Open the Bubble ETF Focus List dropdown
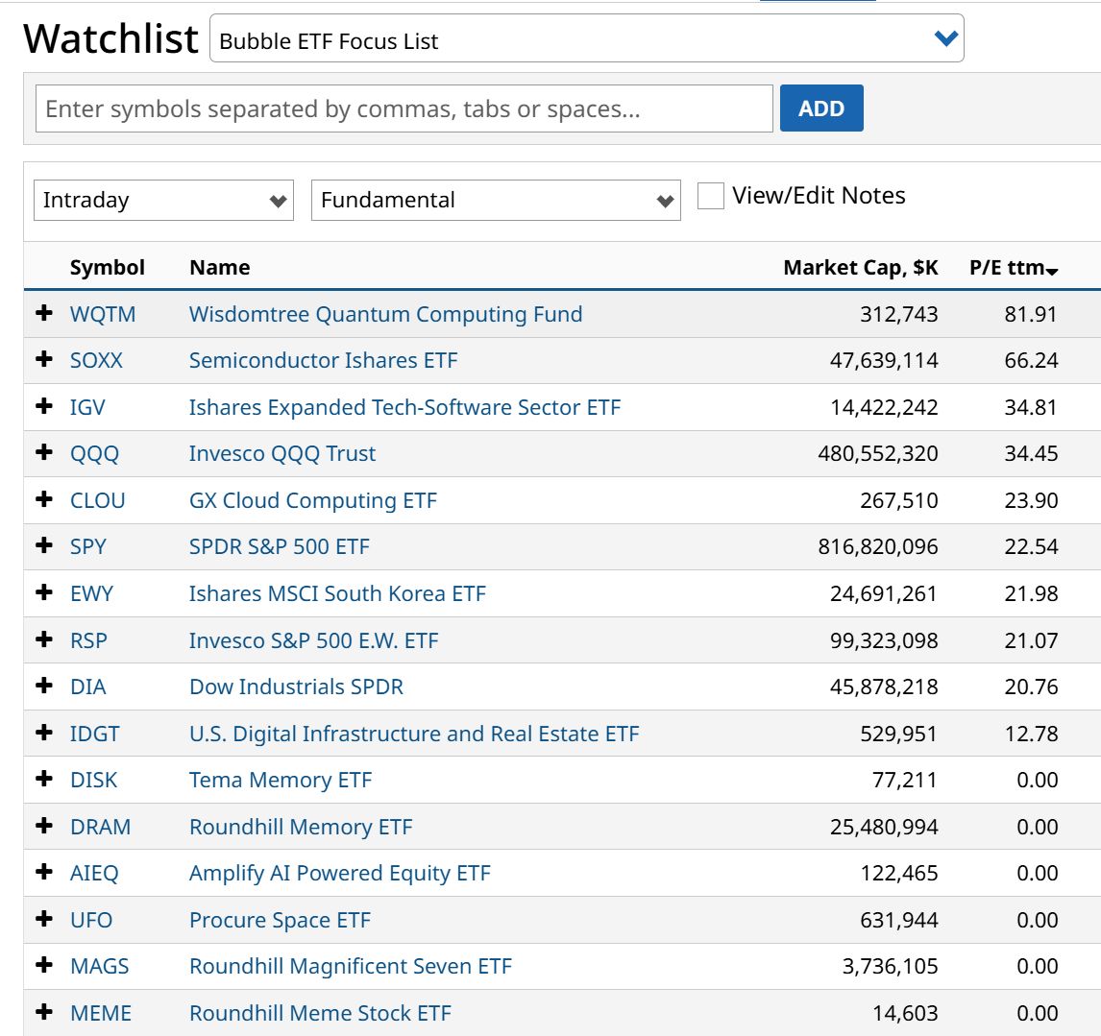The height and width of the screenshot is (1036, 1101). point(586,38)
